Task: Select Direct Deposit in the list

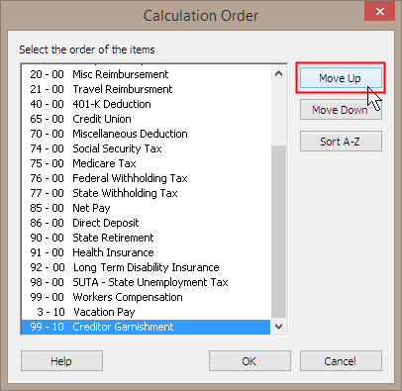Action: pos(146,223)
